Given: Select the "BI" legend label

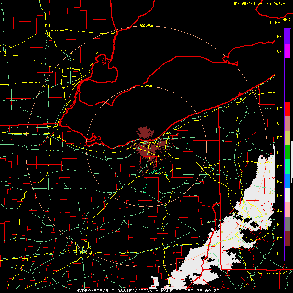Looking at the screenshot, I should click(x=279, y=239).
